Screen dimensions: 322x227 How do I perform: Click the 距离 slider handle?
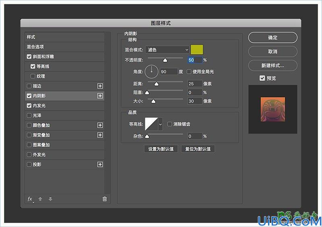coord(157,84)
